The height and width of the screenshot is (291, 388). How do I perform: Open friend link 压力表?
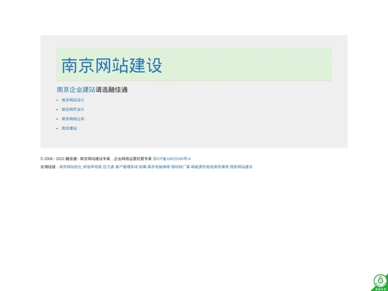[109, 167]
